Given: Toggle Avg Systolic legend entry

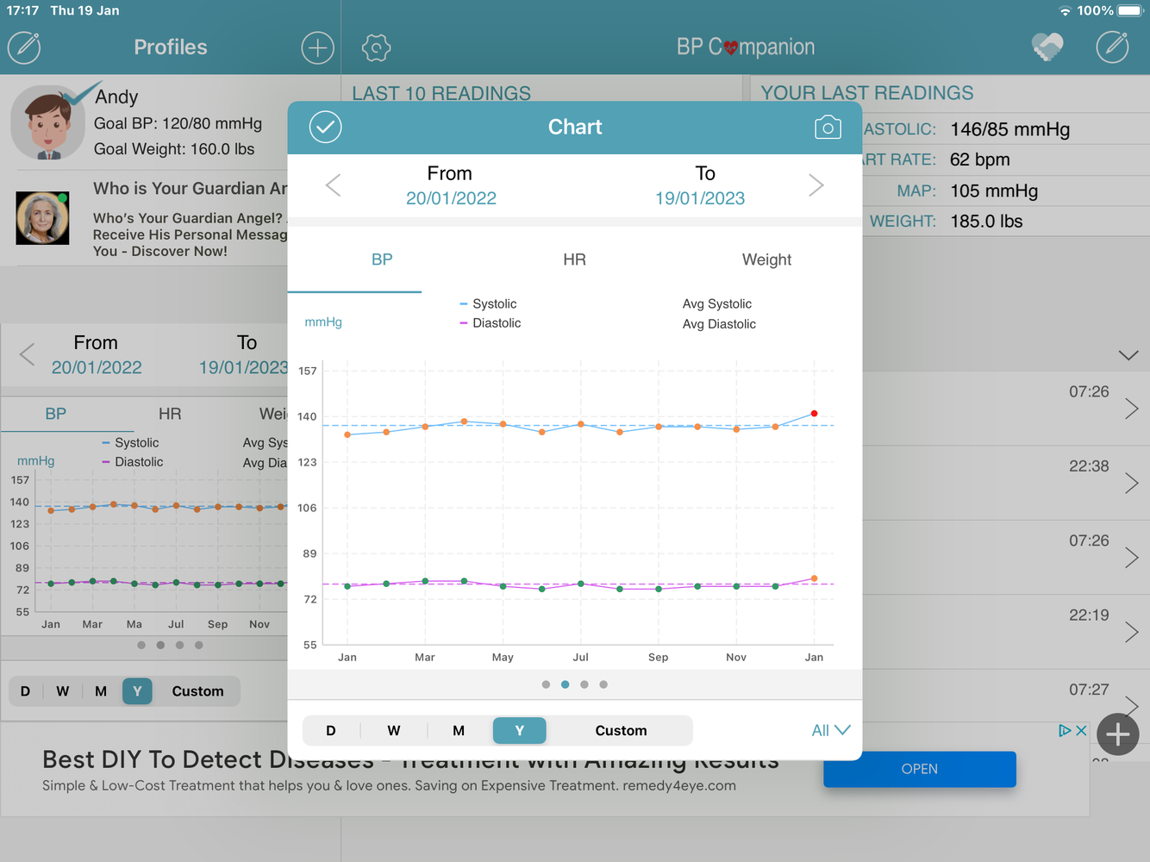Looking at the screenshot, I should (716, 304).
